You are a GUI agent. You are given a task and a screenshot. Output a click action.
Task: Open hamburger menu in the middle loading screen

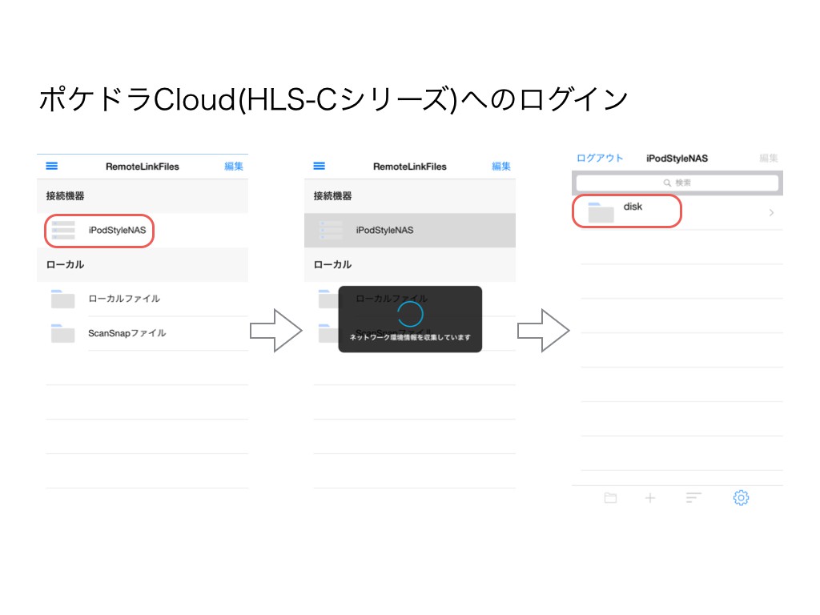(320, 166)
